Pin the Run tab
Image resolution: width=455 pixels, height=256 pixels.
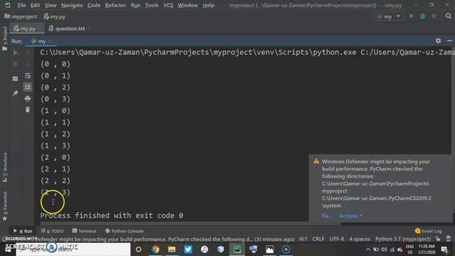point(16,93)
